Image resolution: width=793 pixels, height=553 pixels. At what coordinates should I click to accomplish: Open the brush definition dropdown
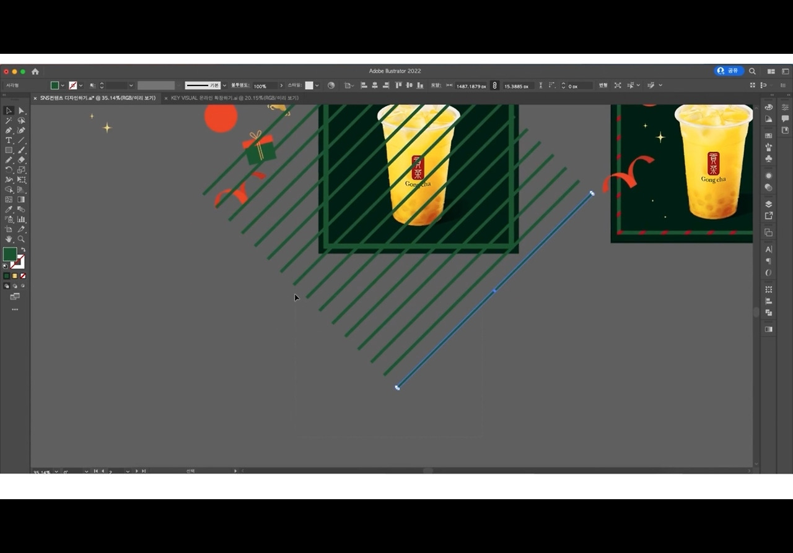click(224, 85)
